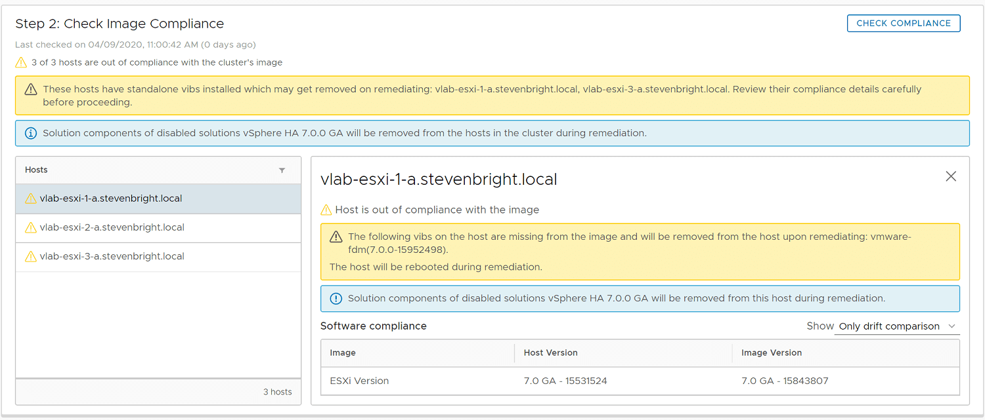The height and width of the screenshot is (420, 985).
Task: Click the warning icon in the standalone vibs banner
Action: point(30,89)
